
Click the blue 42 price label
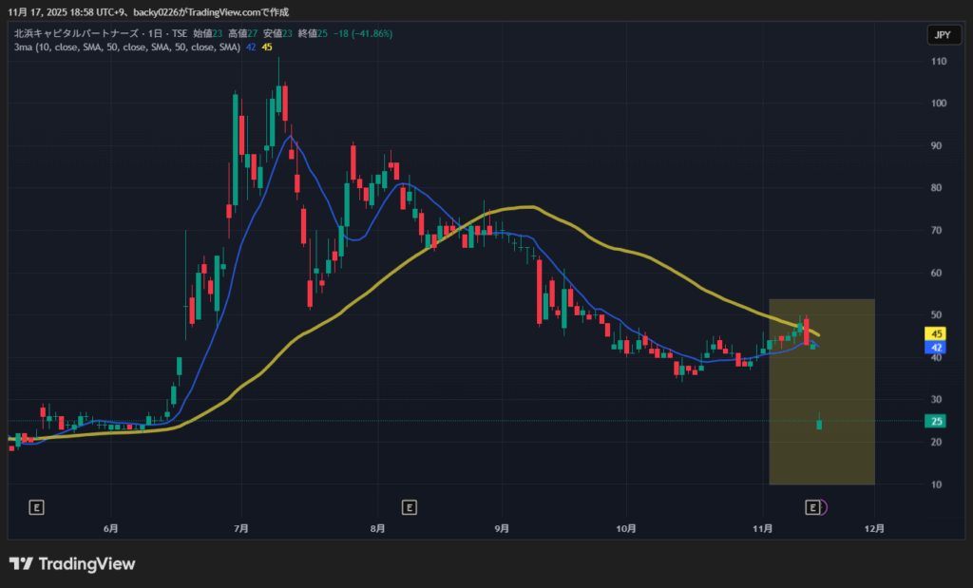pyautogui.click(x=936, y=348)
